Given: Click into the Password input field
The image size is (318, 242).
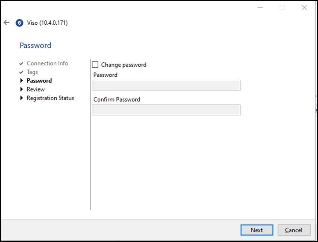Looking at the screenshot, I should (x=166, y=85).
